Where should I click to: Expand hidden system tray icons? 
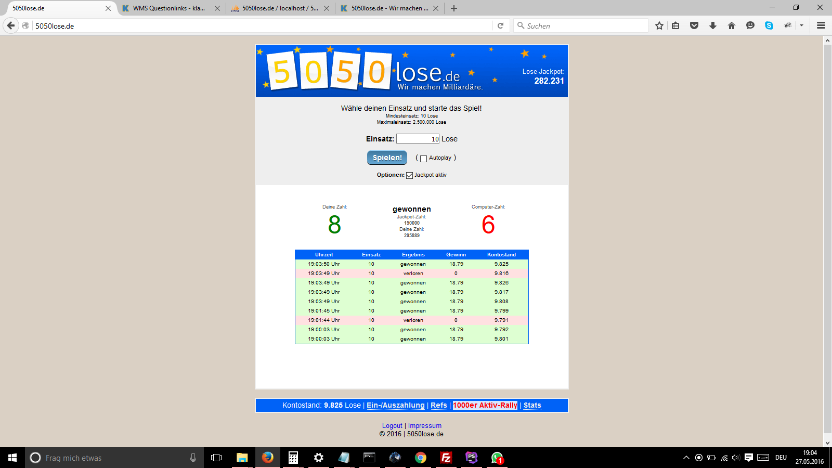pyautogui.click(x=686, y=458)
